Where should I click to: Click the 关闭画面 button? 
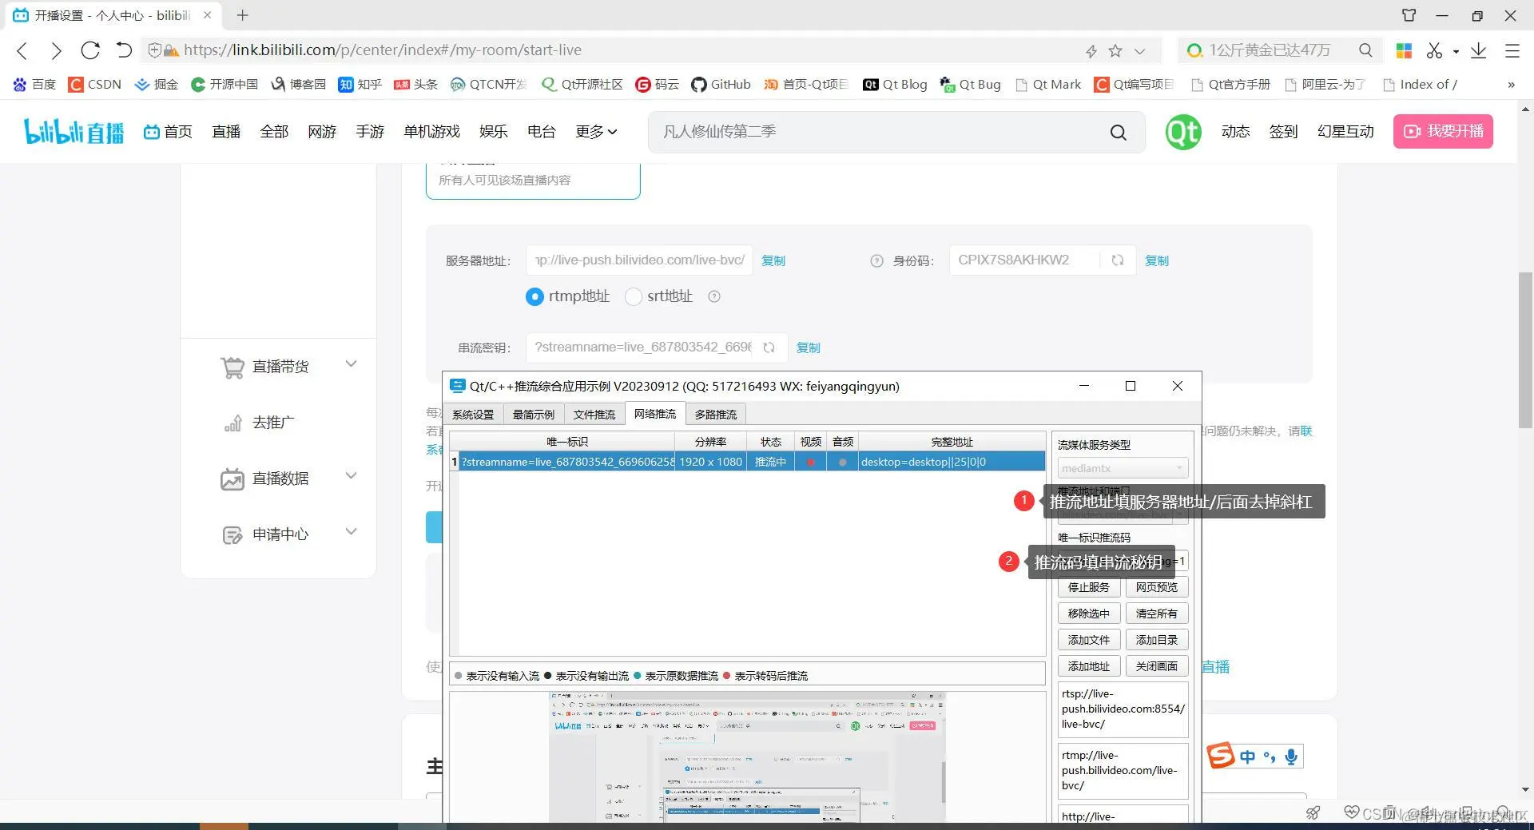(x=1157, y=666)
